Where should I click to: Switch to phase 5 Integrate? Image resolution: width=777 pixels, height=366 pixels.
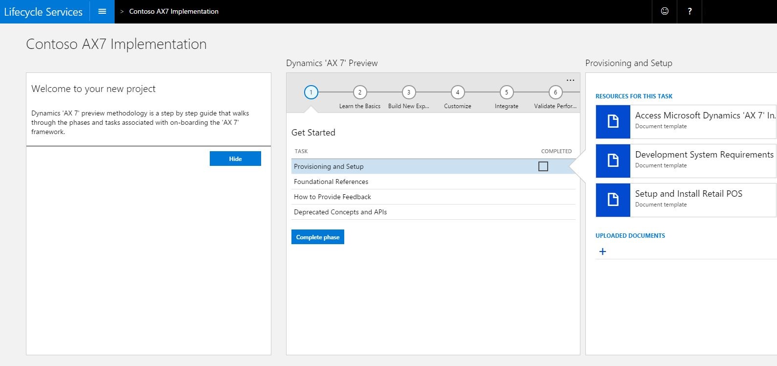[507, 92]
